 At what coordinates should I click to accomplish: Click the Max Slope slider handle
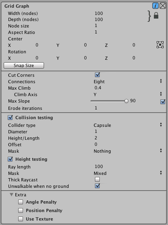point(126,101)
